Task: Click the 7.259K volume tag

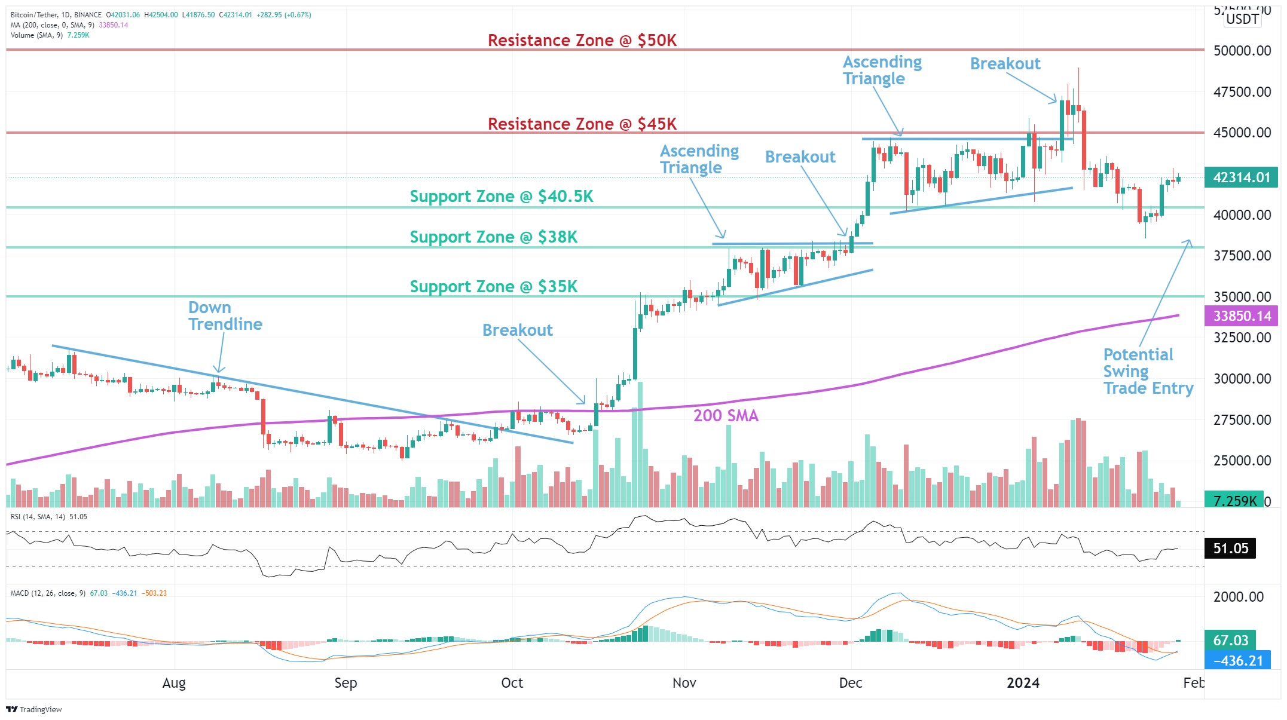Action: tap(1234, 500)
